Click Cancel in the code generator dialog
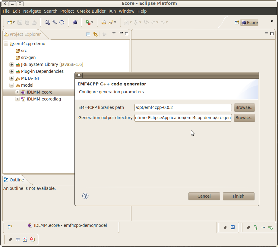Viewport: 278px width, 247px height. coord(204,196)
